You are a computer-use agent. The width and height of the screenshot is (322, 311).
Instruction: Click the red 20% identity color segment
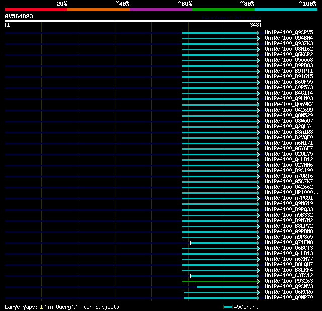click(36, 9)
